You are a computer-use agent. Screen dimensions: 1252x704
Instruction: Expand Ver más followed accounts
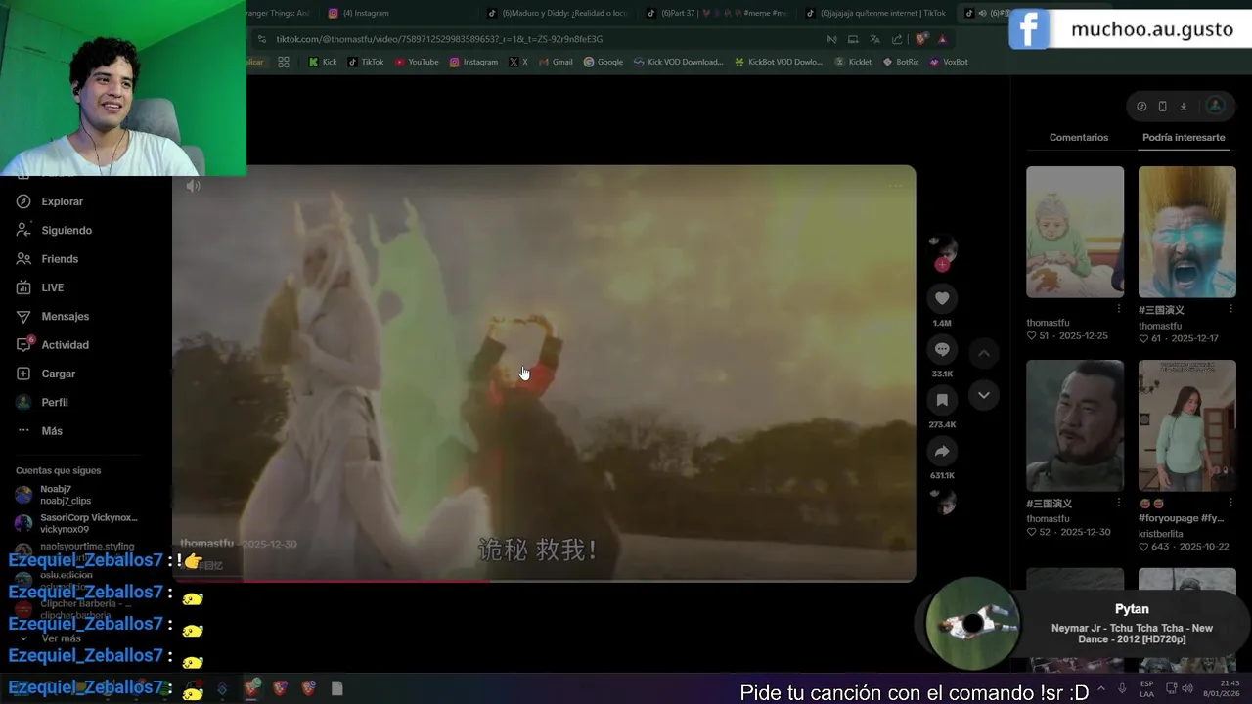click(x=61, y=638)
